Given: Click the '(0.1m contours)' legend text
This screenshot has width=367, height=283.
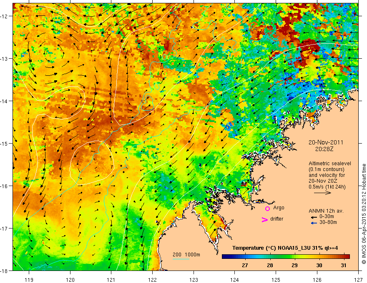Looking at the screenshot, I should (327, 169).
